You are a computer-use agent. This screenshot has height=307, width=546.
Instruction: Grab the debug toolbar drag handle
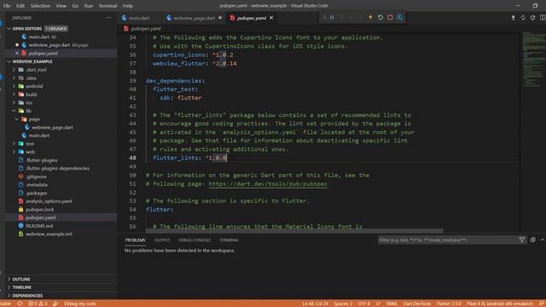[324, 17]
